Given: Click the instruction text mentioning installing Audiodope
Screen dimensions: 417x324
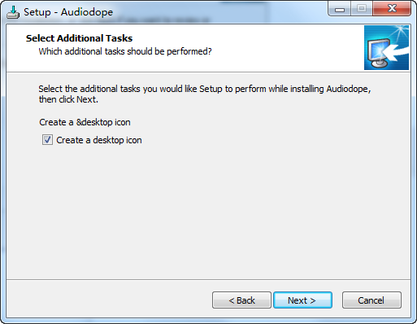Looking at the screenshot, I should click(205, 89).
